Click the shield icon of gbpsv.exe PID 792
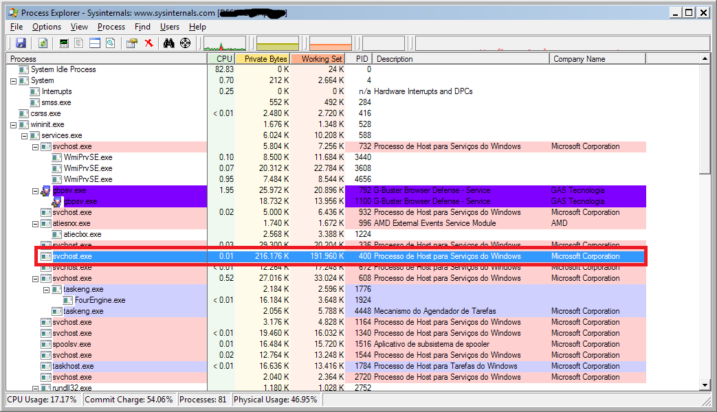The height and width of the screenshot is (412, 717). [46, 190]
